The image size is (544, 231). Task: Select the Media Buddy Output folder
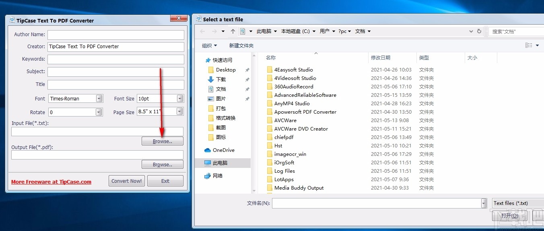295,188
